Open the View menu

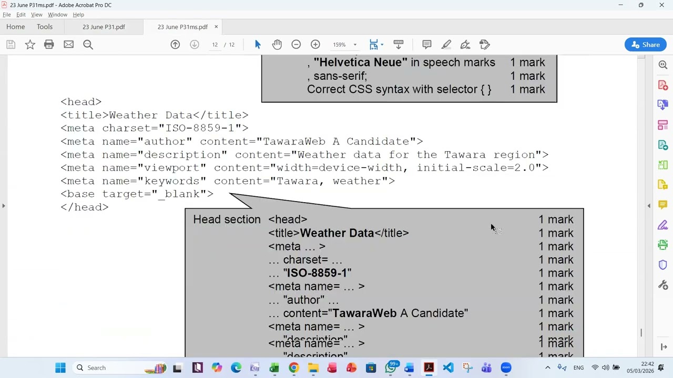(36, 15)
